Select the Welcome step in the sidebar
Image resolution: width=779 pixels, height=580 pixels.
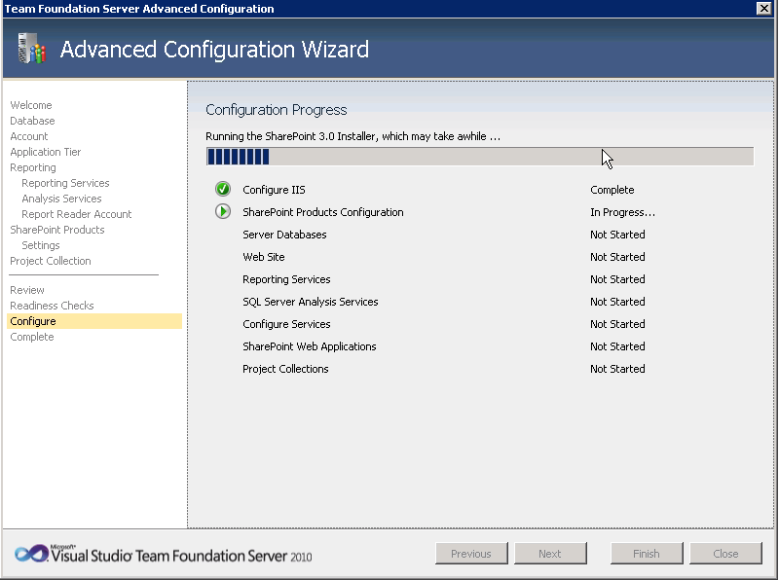(31, 105)
